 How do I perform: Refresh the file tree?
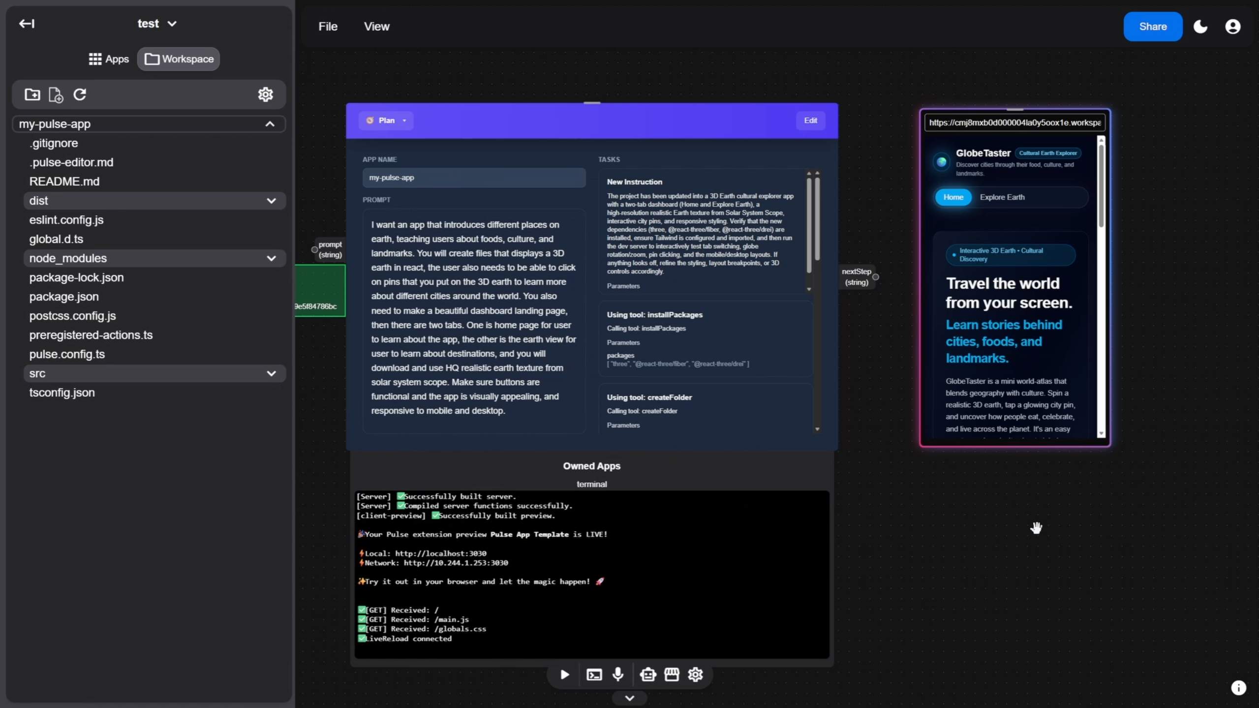(80, 94)
